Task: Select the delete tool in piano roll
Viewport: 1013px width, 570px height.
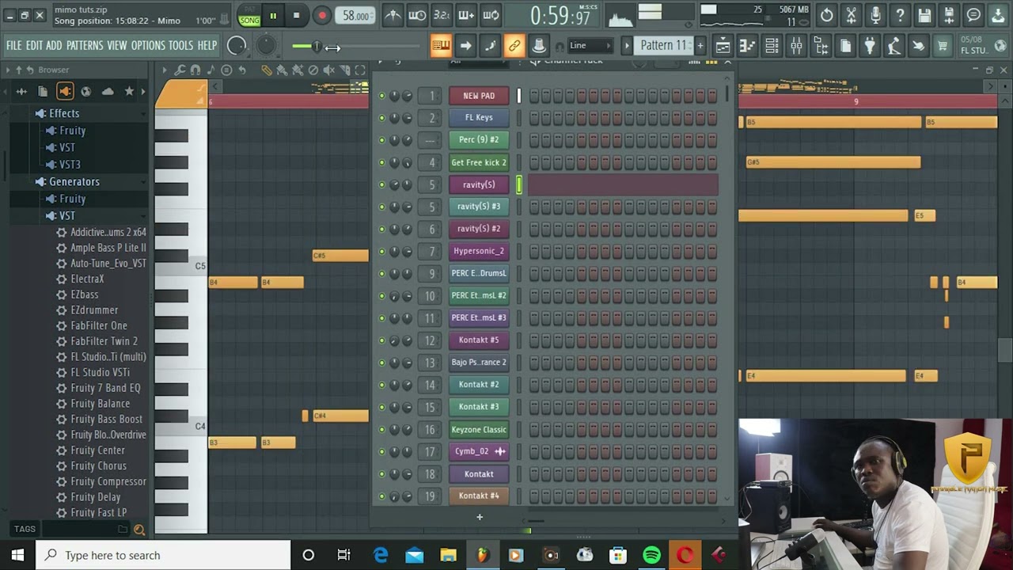Action: [313, 70]
